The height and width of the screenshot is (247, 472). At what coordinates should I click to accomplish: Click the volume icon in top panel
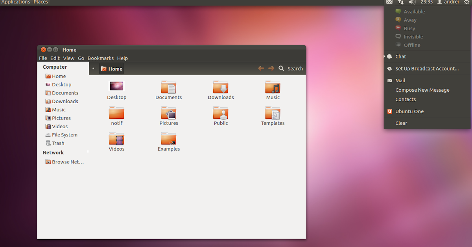tap(412, 2)
